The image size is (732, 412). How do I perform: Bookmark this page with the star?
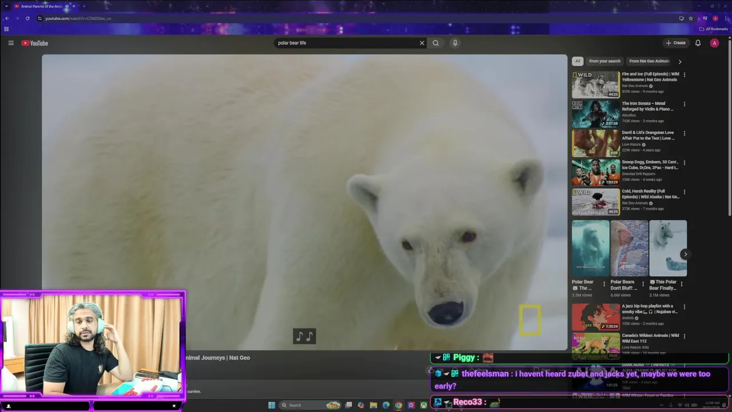pyautogui.click(x=691, y=18)
